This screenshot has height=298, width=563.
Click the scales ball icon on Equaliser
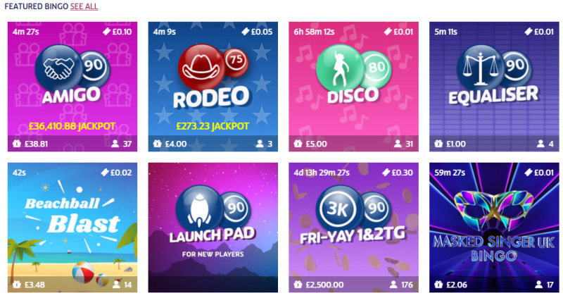(480, 68)
